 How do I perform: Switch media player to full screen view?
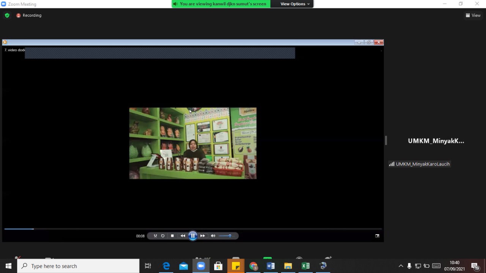(377, 236)
